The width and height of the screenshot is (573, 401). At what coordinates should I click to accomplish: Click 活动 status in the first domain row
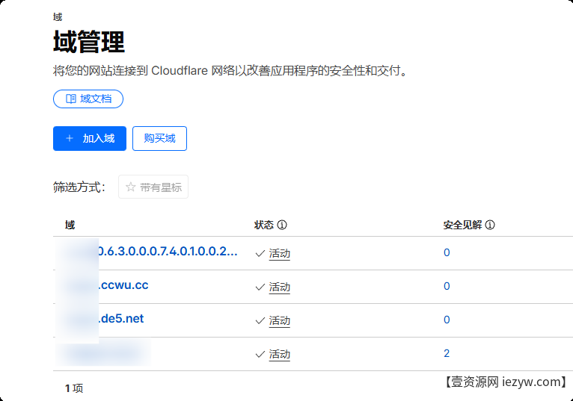point(279,253)
